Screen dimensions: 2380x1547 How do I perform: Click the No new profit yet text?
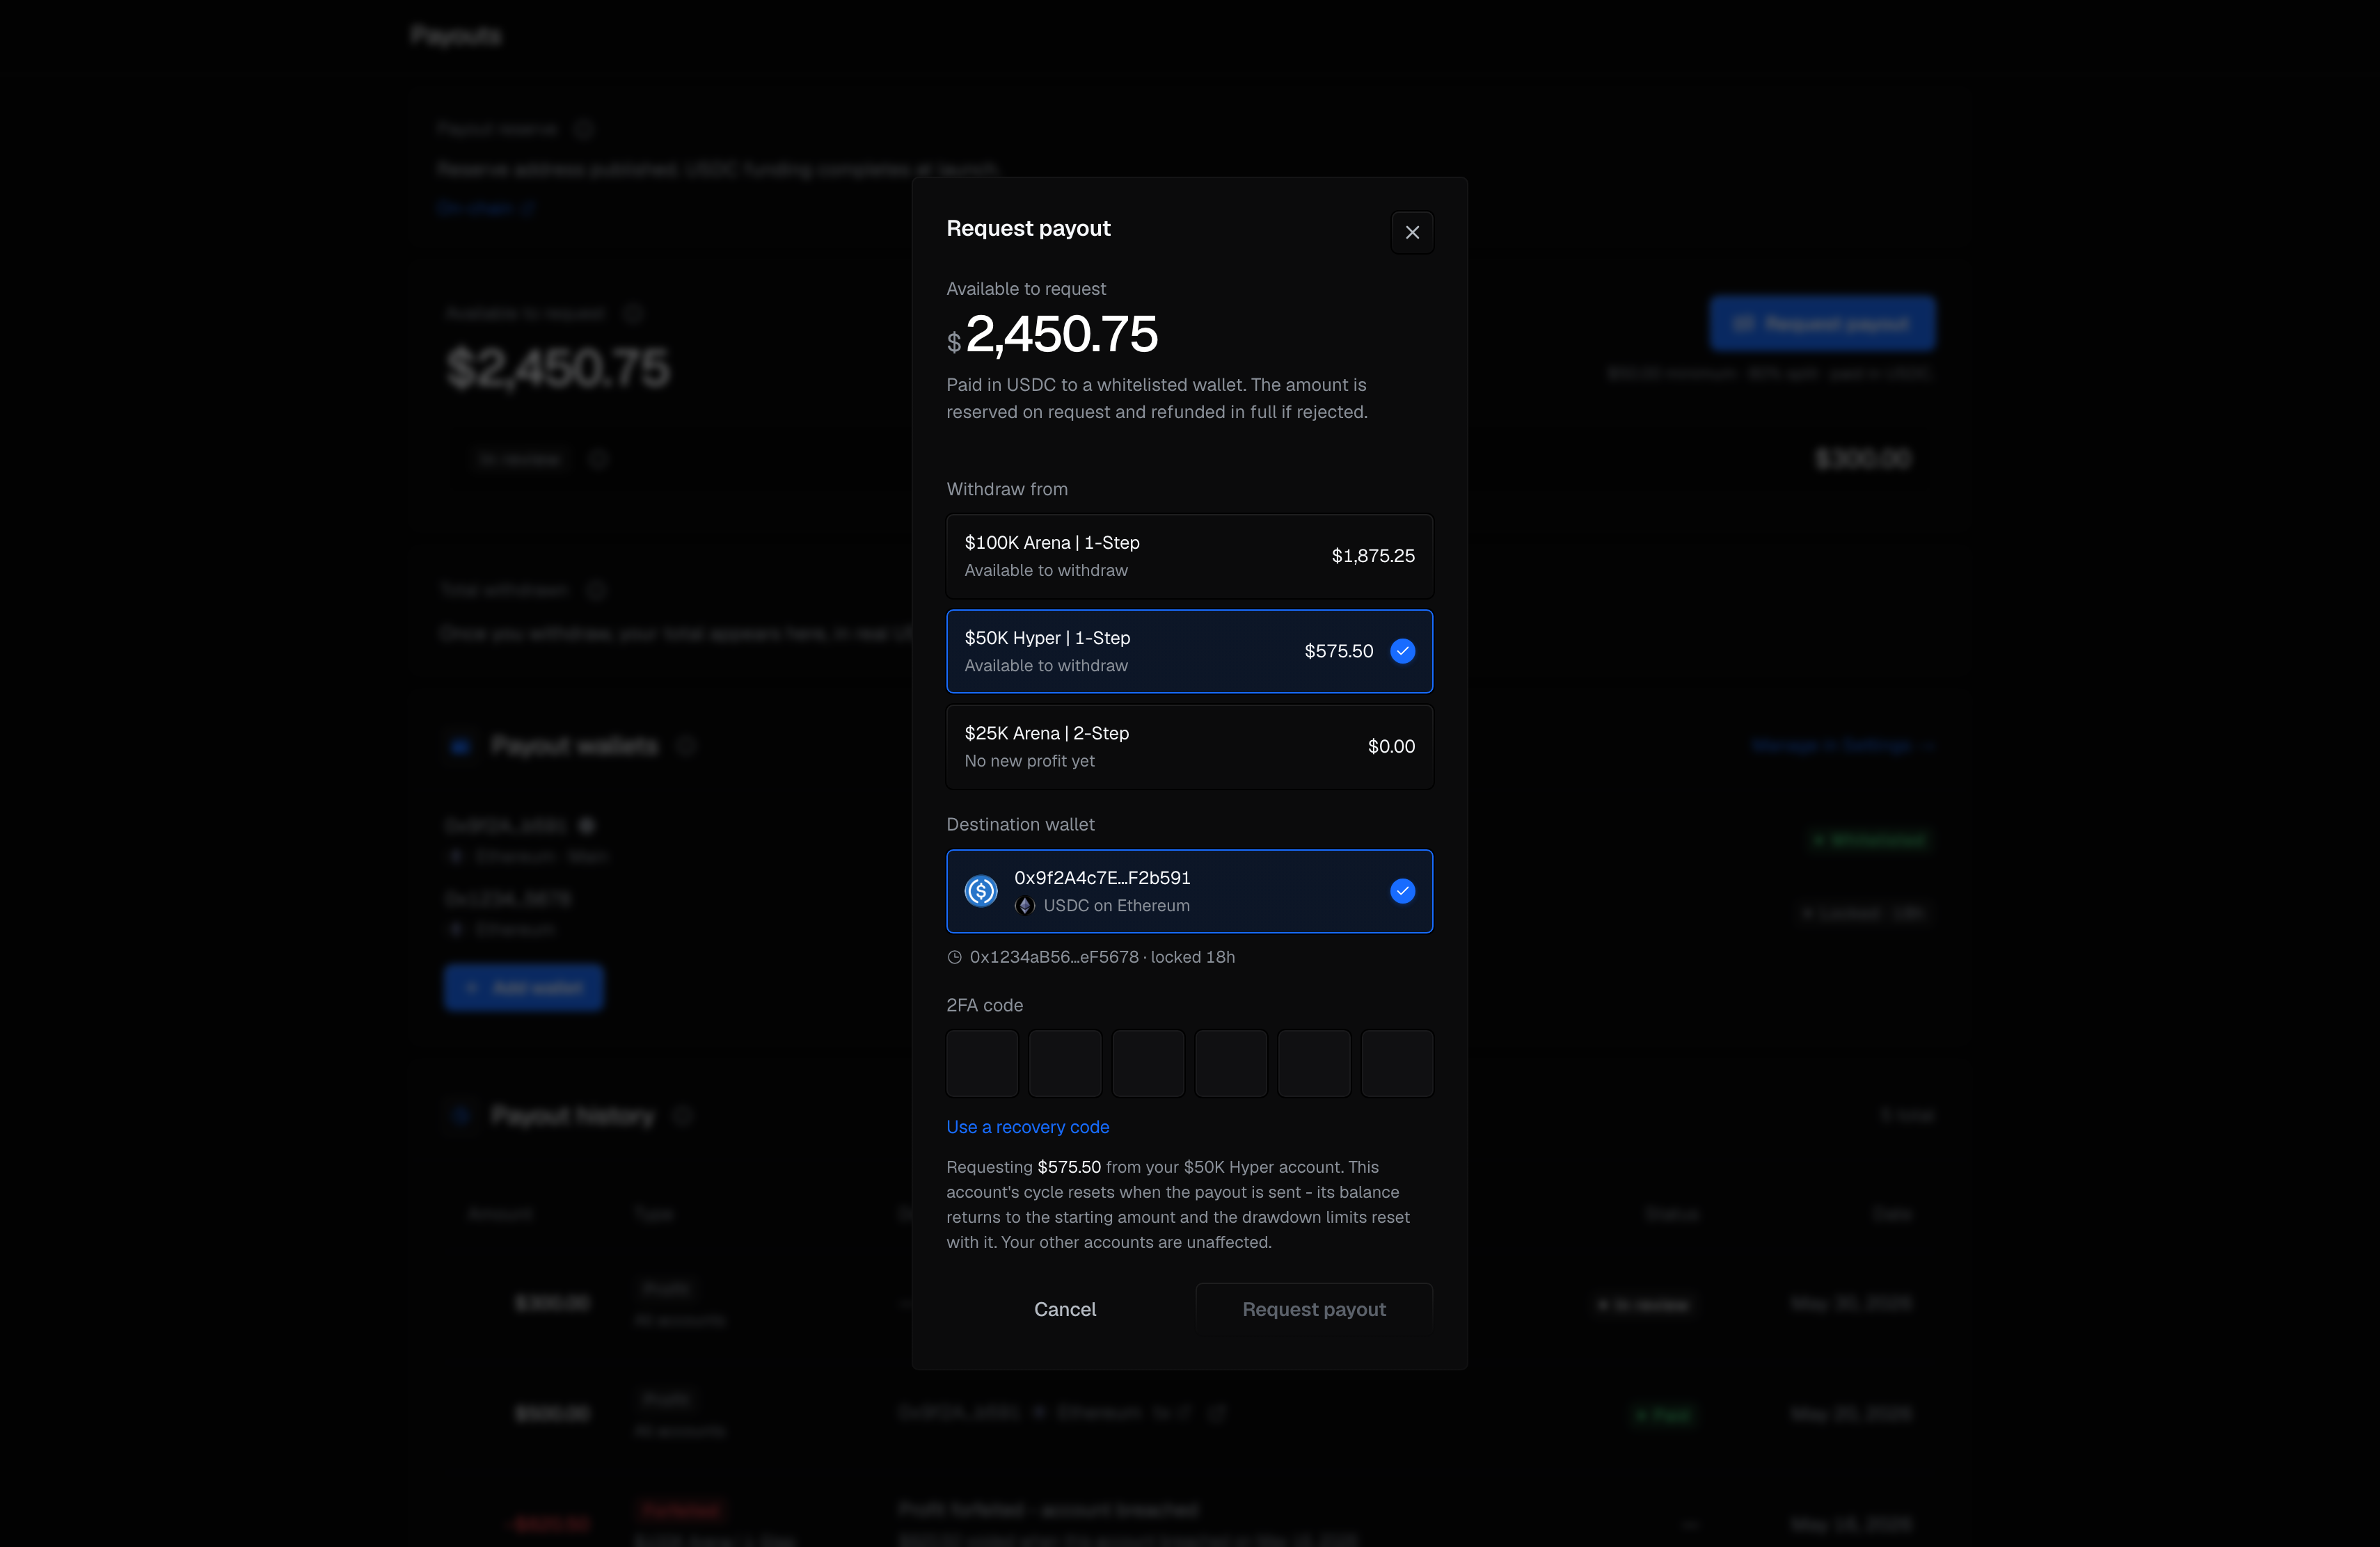point(1029,760)
